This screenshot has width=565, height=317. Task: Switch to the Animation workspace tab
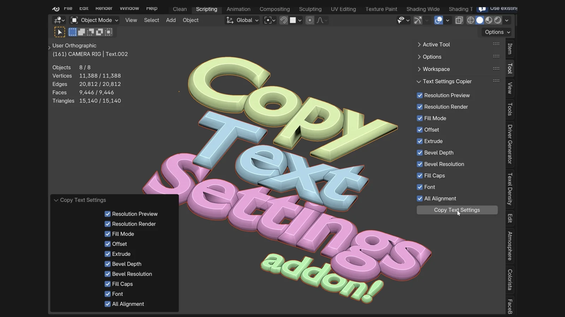pos(238,9)
